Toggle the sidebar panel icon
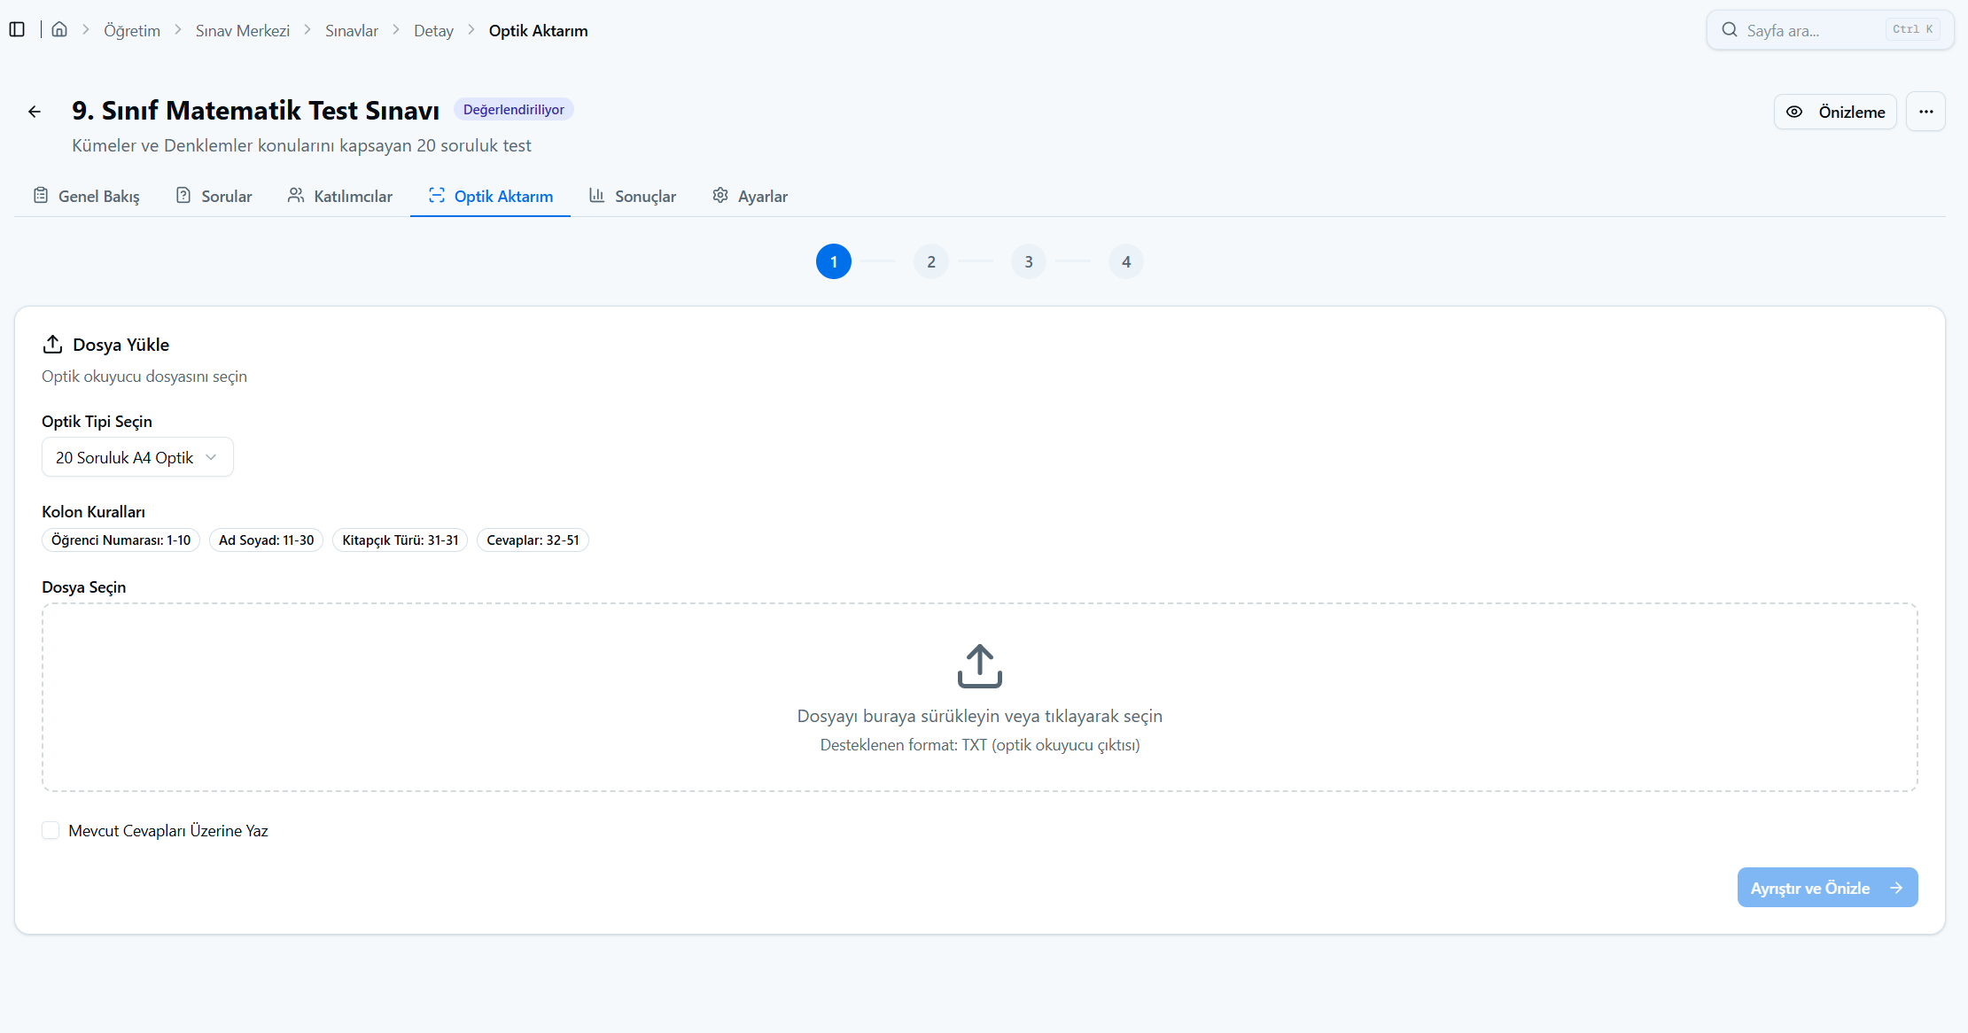The width and height of the screenshot is (1968, 1033). pos(17,30)
